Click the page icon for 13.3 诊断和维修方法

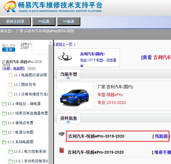[x=11, y=94]
